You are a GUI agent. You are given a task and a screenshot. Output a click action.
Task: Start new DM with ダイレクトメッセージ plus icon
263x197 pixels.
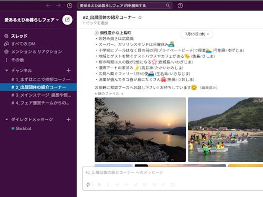68,119
